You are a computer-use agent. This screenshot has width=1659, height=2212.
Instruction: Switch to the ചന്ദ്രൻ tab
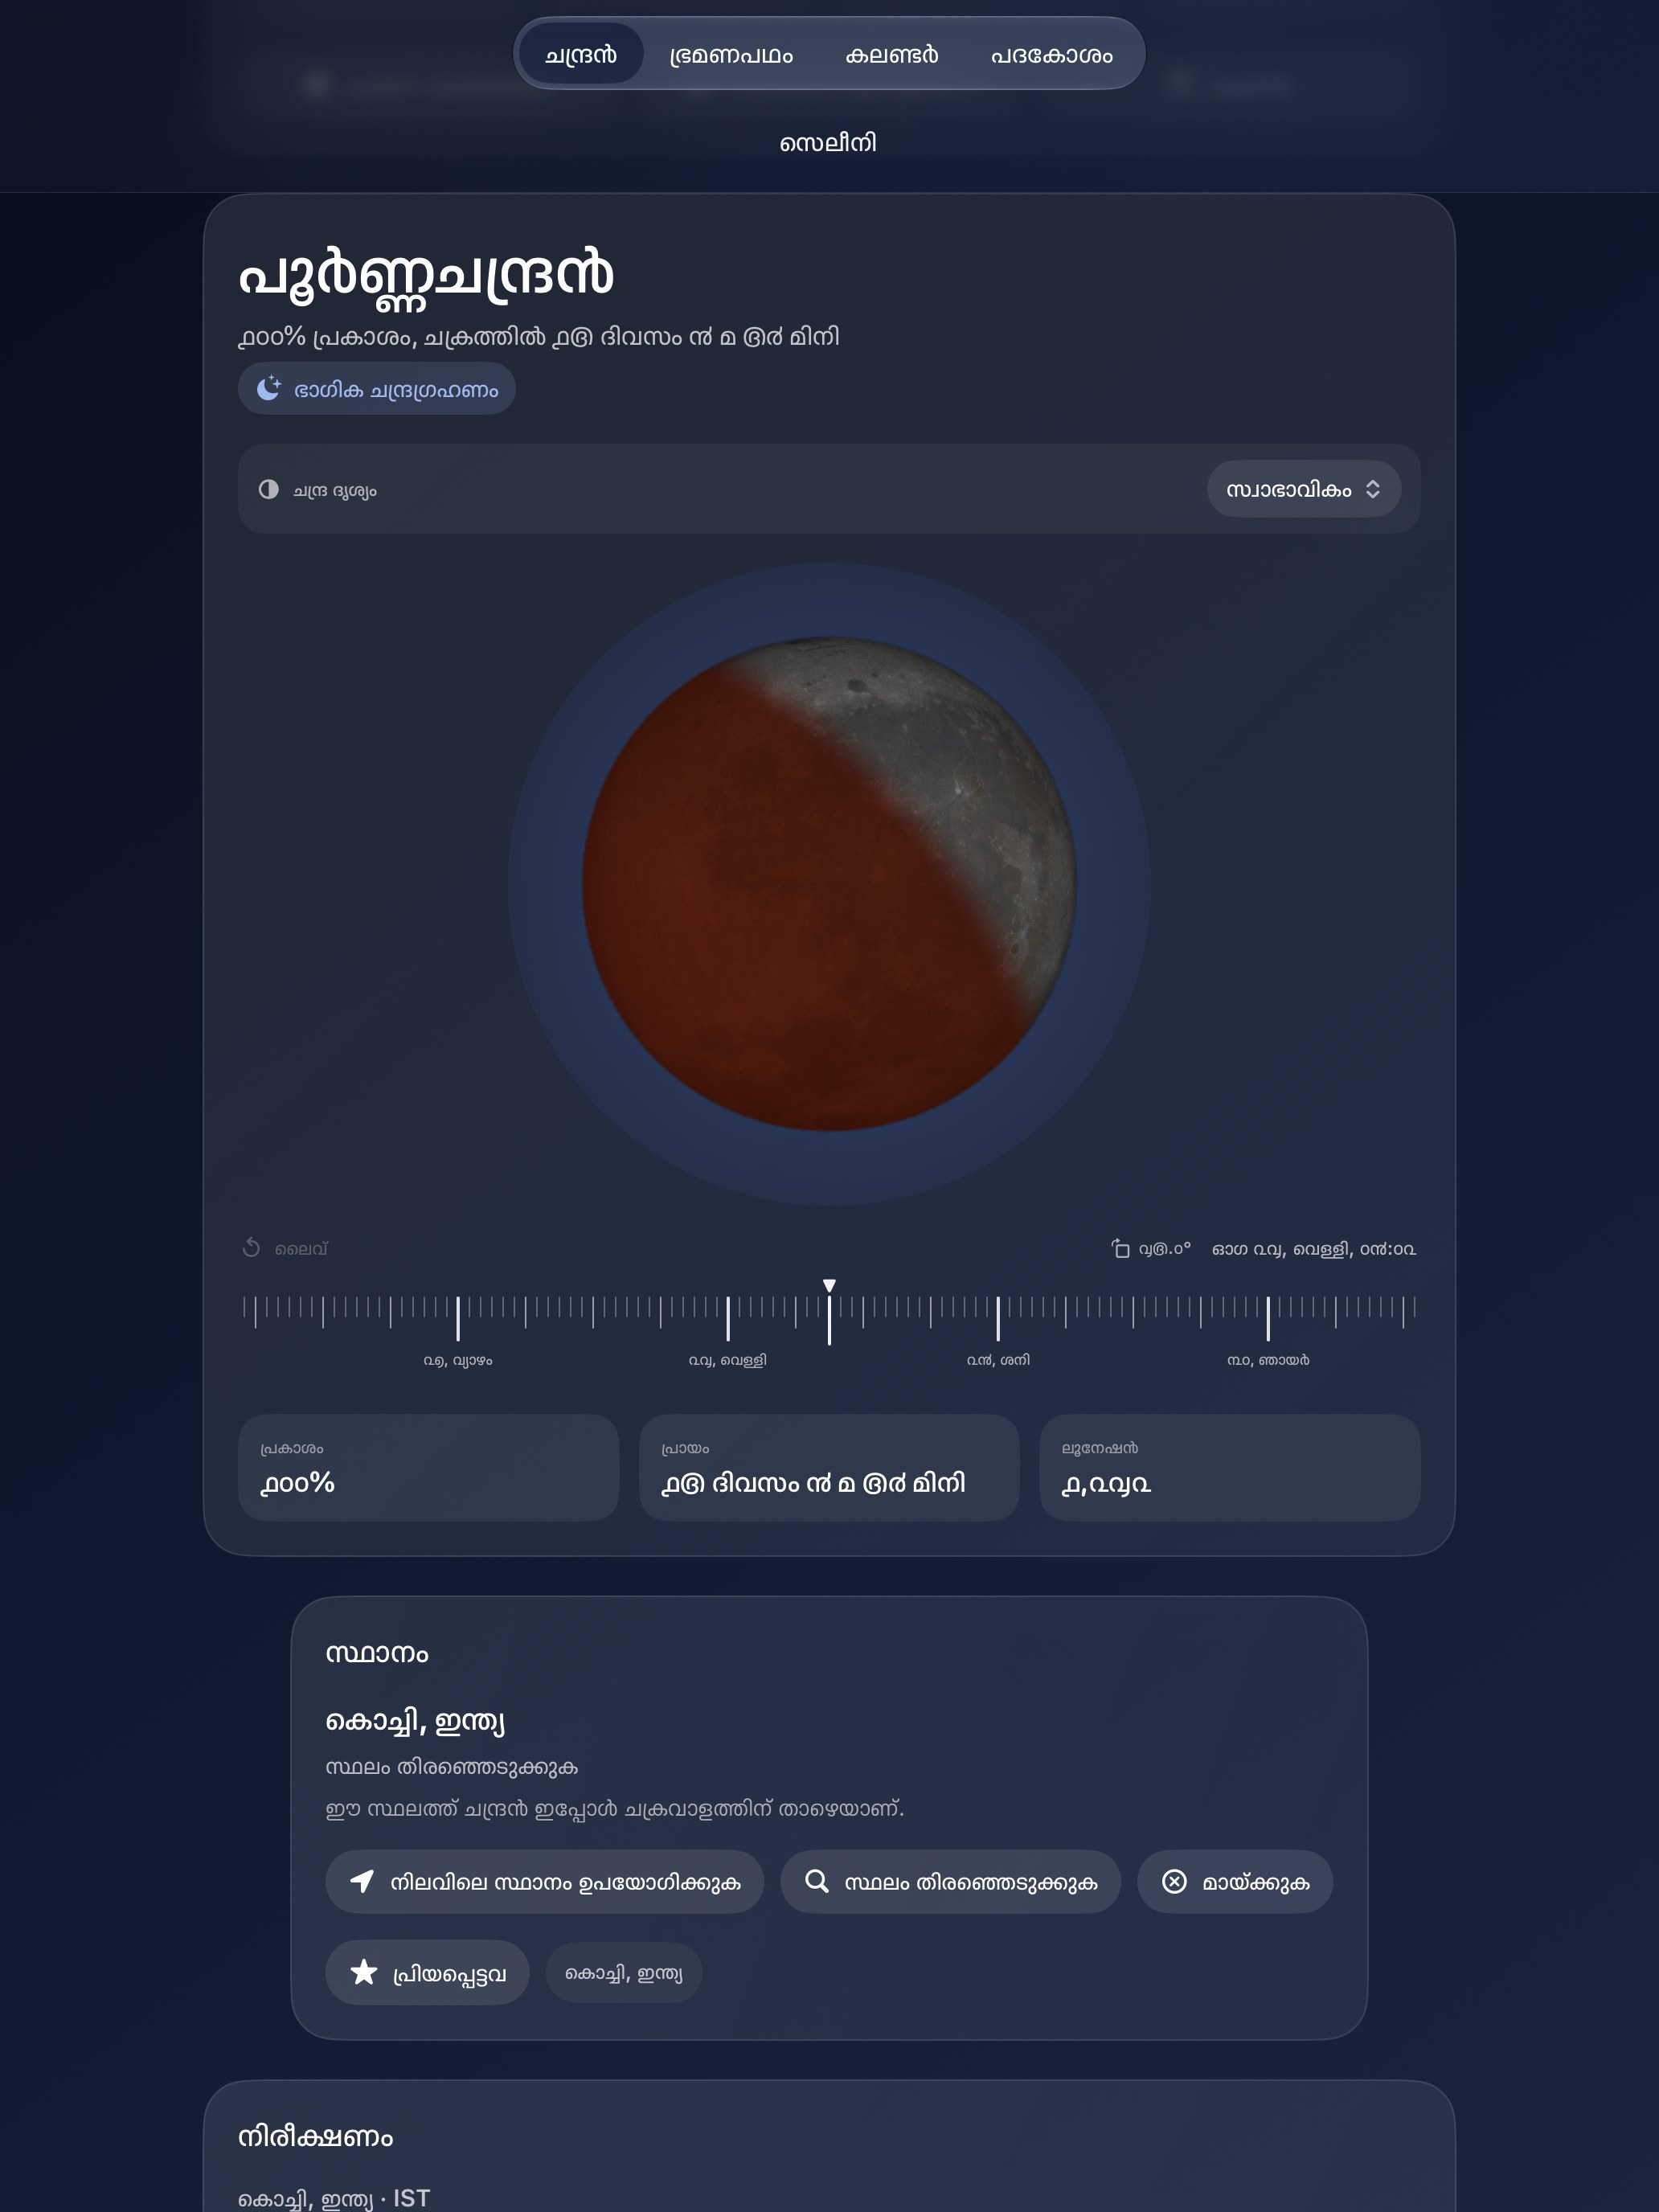point(581,54)
